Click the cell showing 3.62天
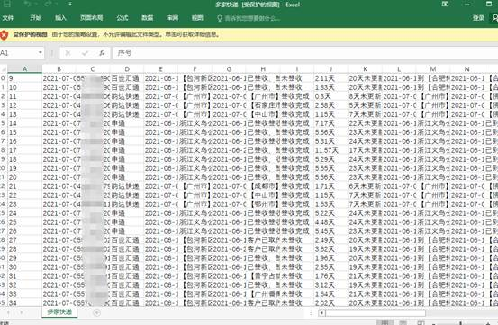This screenshot has width=498, height=325. pos(330,249)
